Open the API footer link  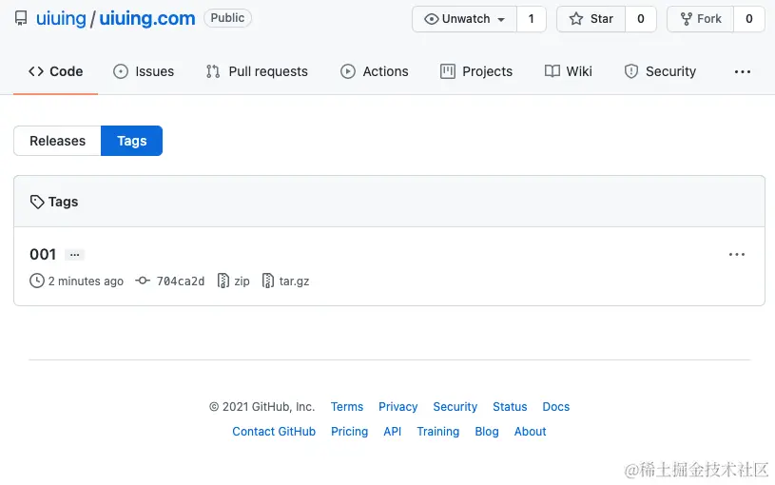click(x=393, y=432)
